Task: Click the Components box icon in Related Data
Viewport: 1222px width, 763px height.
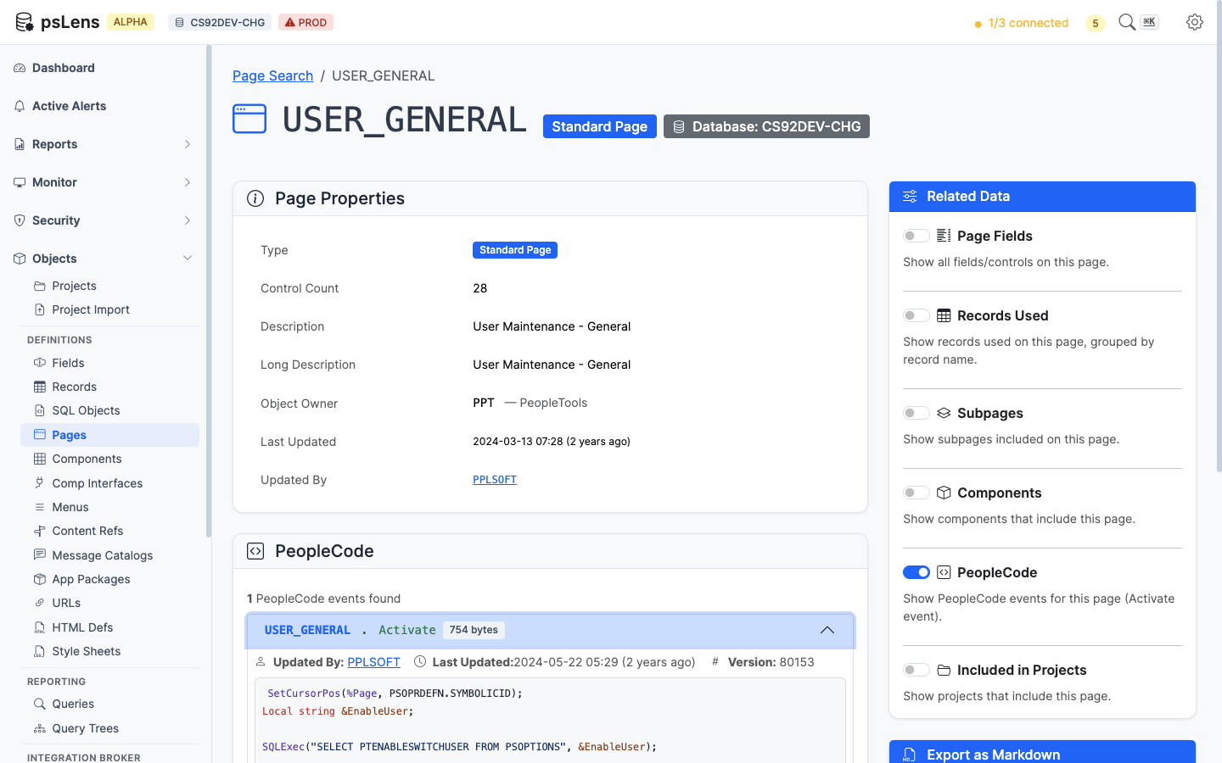Action: 944,493
